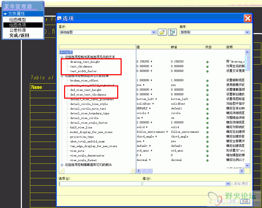
Task: Click the 确定 button
Action: [220, 201]
